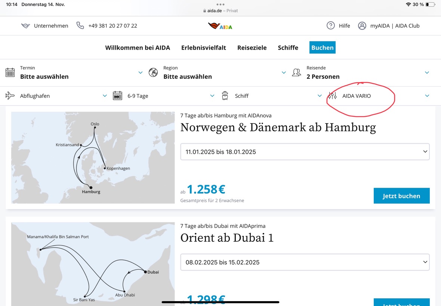
Task: Click the myAIDA profile icon
Action: 362,26
